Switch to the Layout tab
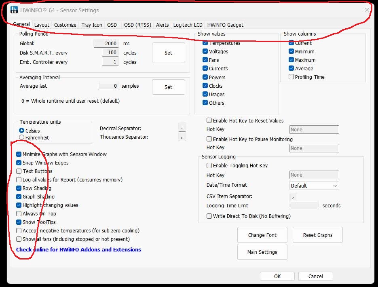The width and height of the screenshot is (378, 287). tap(42, 25)
